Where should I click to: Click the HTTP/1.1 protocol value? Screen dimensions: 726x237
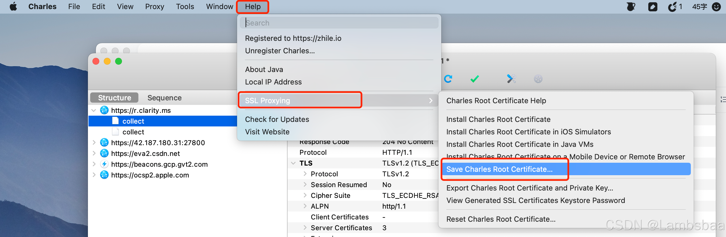[397, 152]
